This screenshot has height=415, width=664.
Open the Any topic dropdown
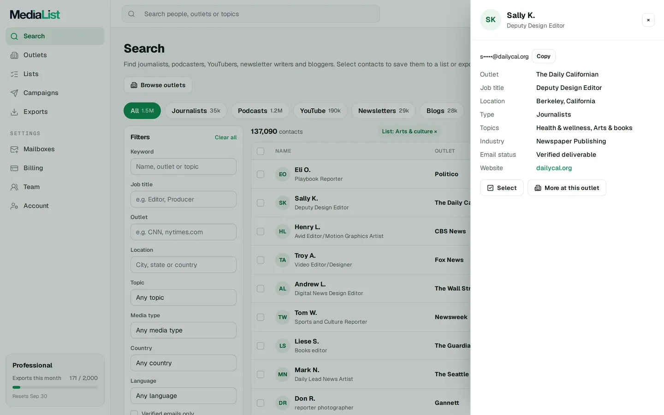click(x=184, y=297)
